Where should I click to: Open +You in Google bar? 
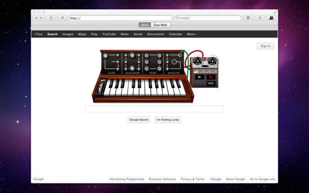(38, 34)
